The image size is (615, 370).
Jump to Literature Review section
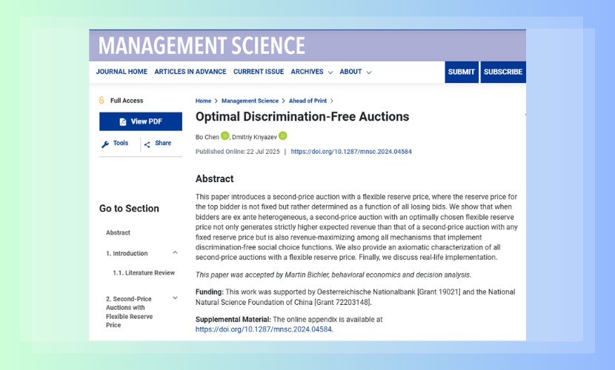pyautogui.click(x=144, y=273)
